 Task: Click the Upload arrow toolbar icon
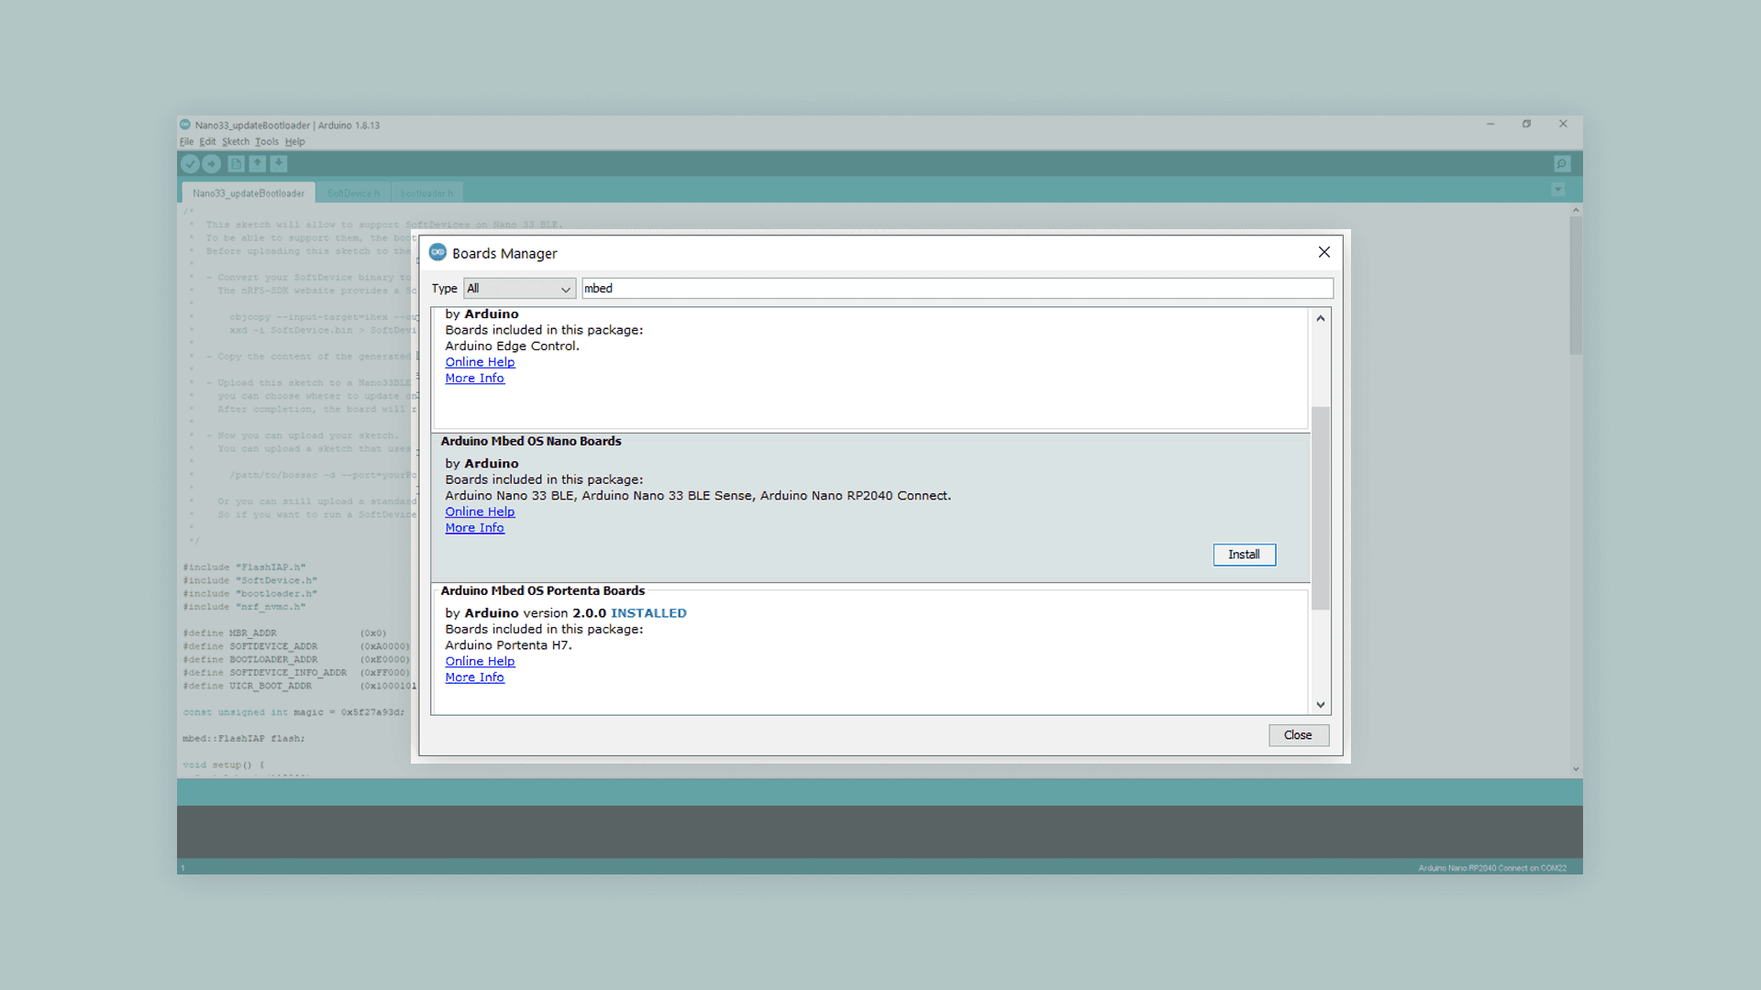coord(212,164)
